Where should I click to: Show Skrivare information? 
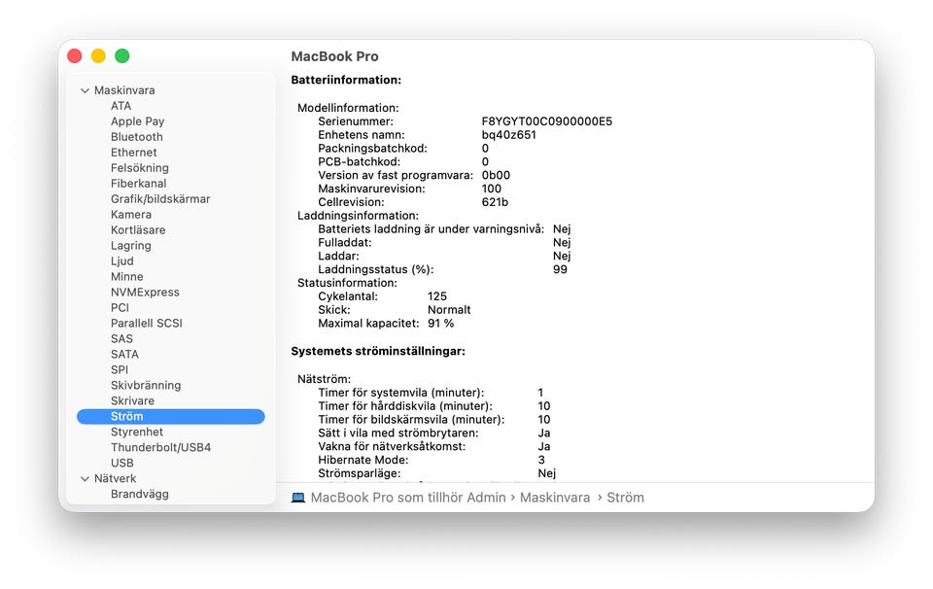click(x=132, y=401)
